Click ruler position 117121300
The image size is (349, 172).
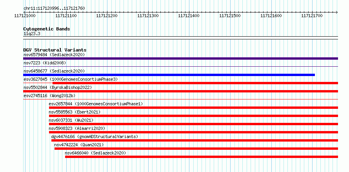pyautogui.click(x=148, y=16)
